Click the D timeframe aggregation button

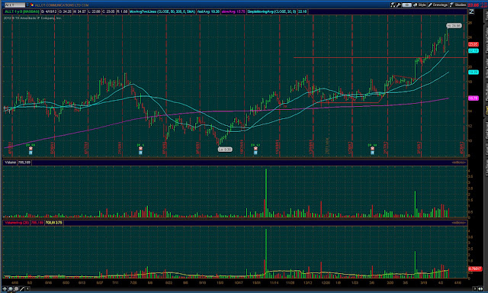click(406, 5)
